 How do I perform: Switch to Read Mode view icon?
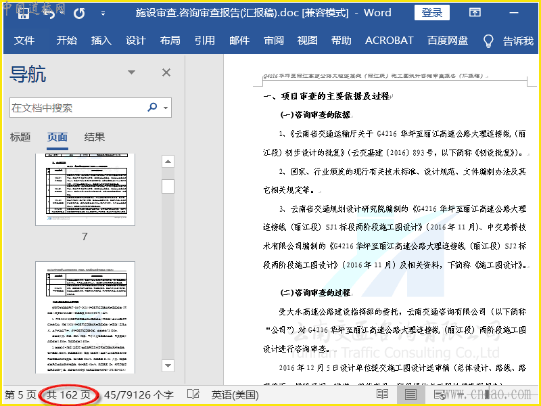click(x=382, y=394)
